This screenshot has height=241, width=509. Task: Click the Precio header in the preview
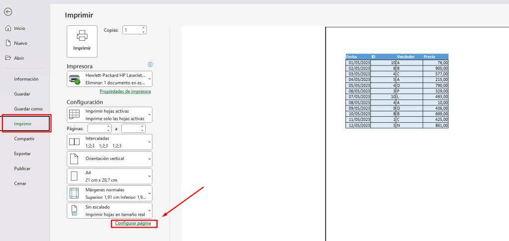coord(429,57)
